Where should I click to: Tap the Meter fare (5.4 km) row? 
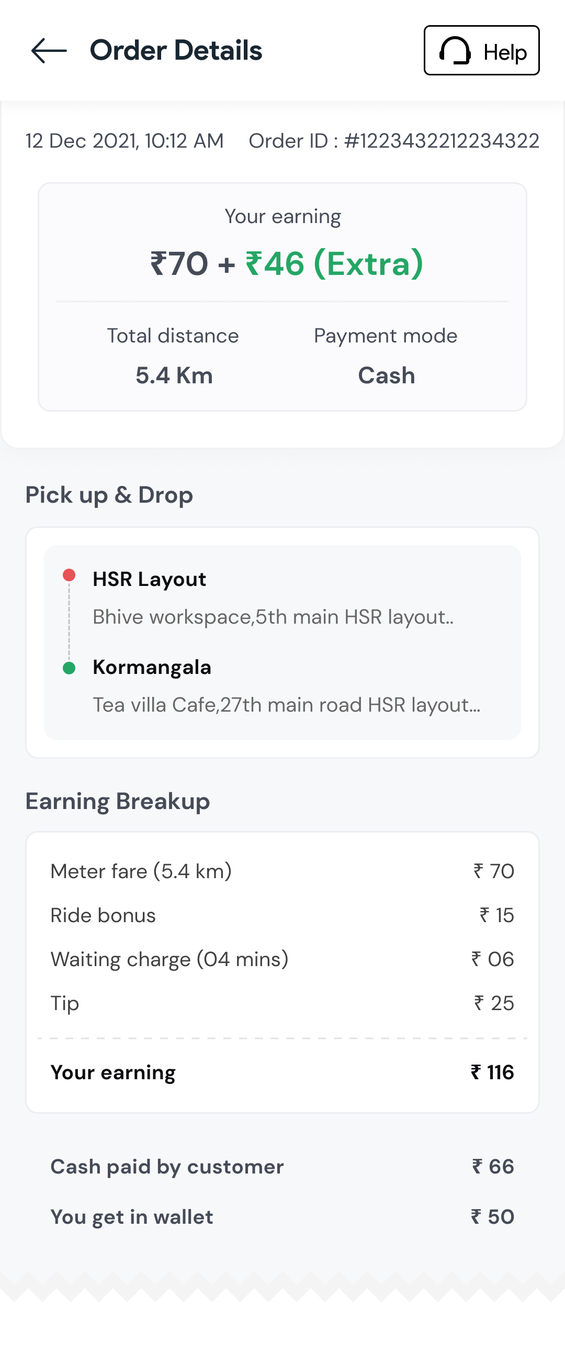(x=282, y=871)
